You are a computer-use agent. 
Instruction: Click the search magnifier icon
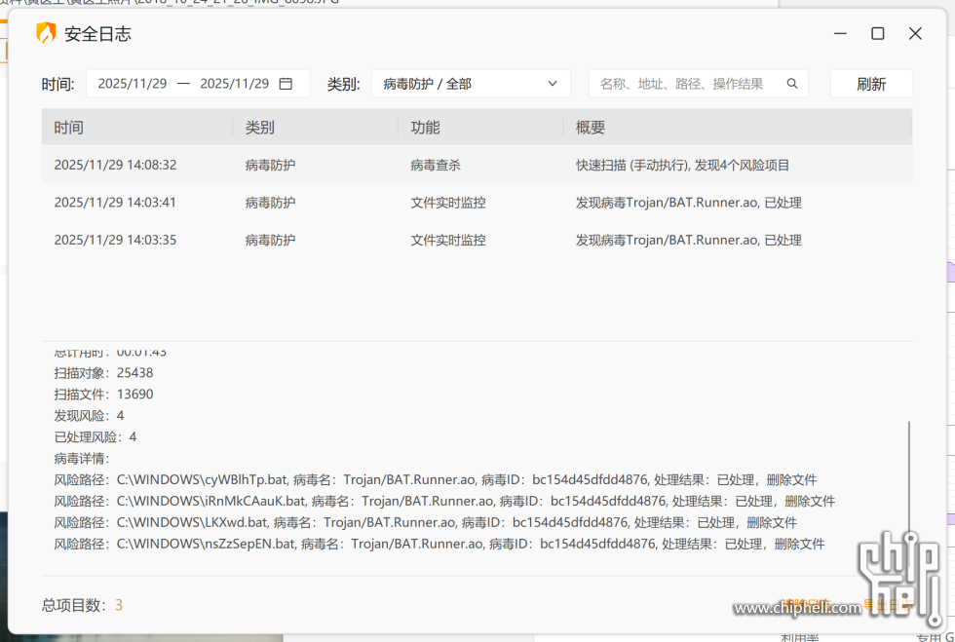point(792,84)
